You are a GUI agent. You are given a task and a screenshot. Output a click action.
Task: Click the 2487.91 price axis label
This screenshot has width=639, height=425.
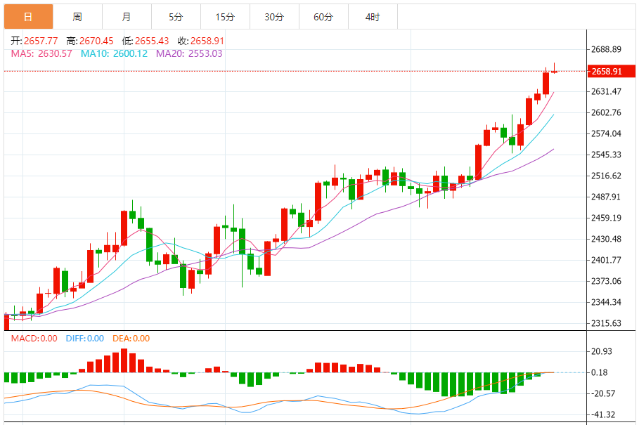[x=607, y=197]
